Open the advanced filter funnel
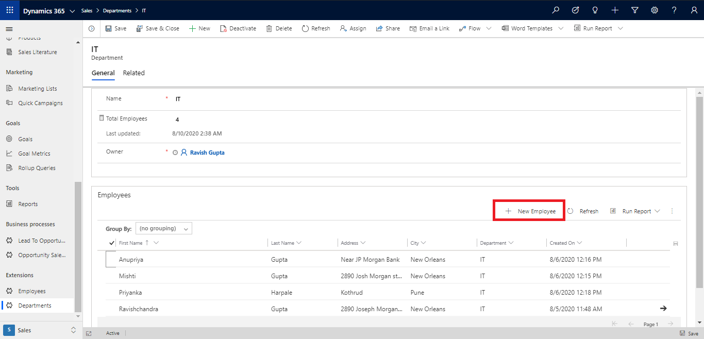The height and width of the screenshot is (339, 704). pos(634,10)
